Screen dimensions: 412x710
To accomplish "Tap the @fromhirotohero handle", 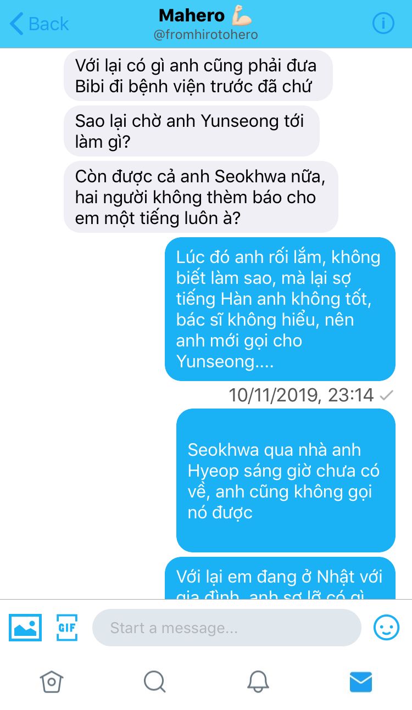I will (x=205, y=35).
